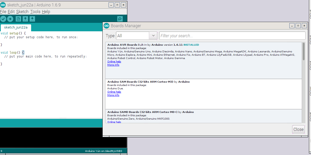Open the Serial Monitor magnifier icon
This screenshot has height=155, width=311.
click(120, 19)
